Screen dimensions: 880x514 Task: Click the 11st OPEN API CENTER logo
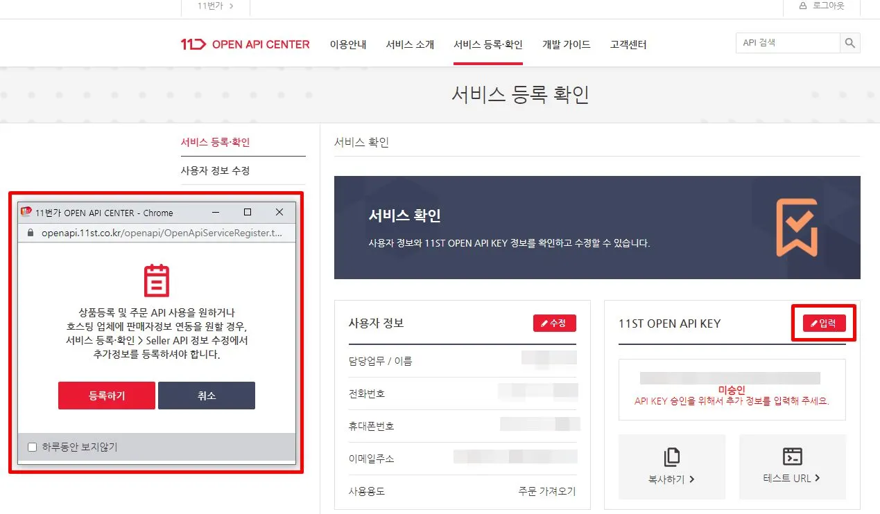pos(245,44)
